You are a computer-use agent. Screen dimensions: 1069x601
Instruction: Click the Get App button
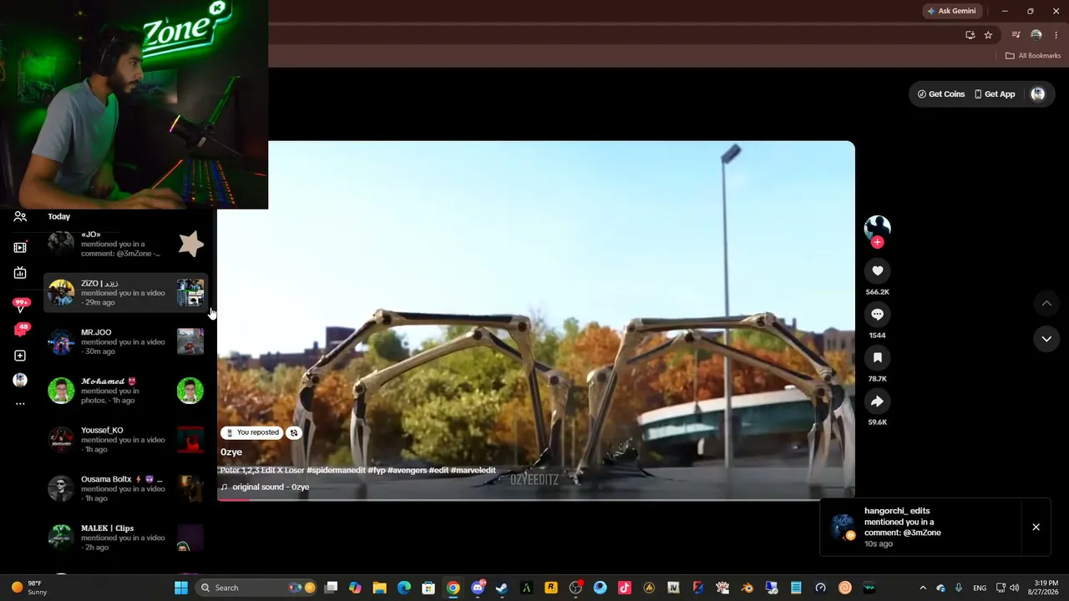pos(995,94)
